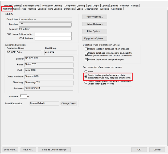Go to the Plating tab
Viewport: 168px width, 154px height.
(x=17, y=6)
